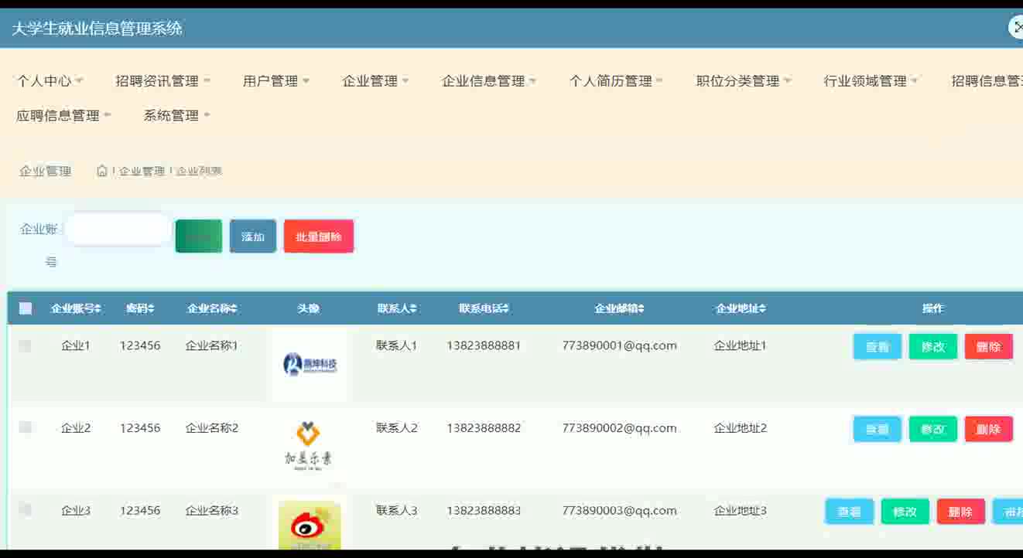Click 修改 for 企业3 row
1023x558 pixels.
pos(905,512)
